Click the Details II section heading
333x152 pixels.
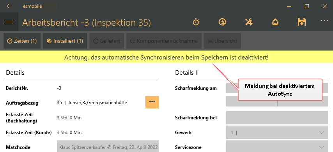(187, 73)
